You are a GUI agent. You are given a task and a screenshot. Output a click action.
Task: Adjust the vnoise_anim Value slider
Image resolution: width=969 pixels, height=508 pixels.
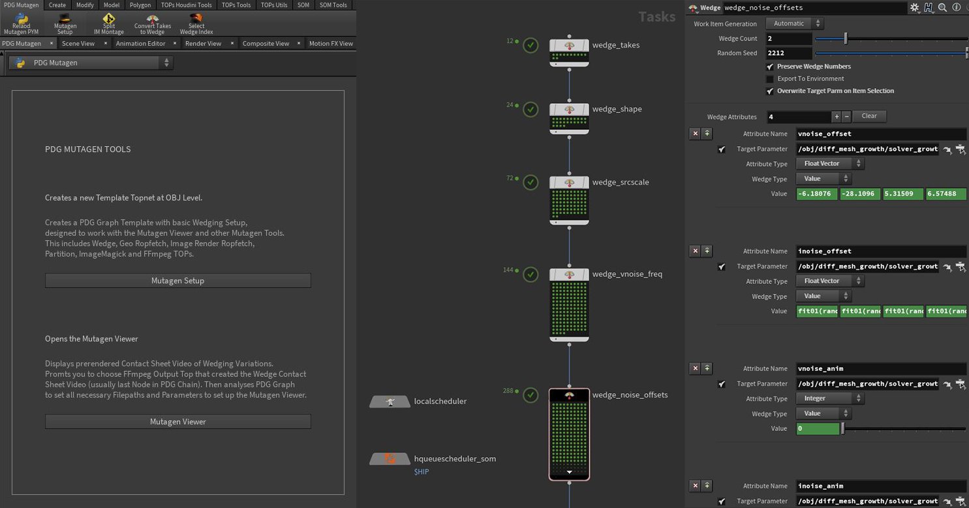tap(904, 429)
